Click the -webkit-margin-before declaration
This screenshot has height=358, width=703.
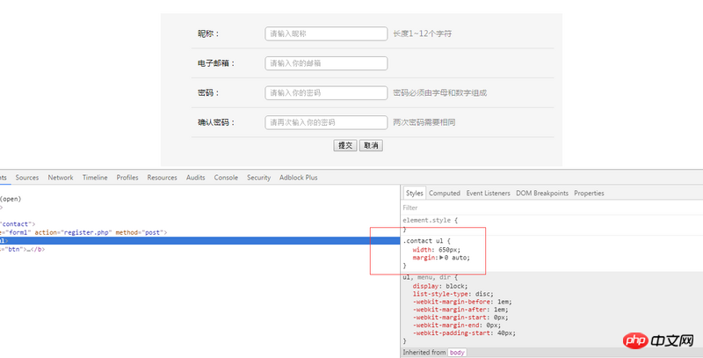tap(462, 302)
